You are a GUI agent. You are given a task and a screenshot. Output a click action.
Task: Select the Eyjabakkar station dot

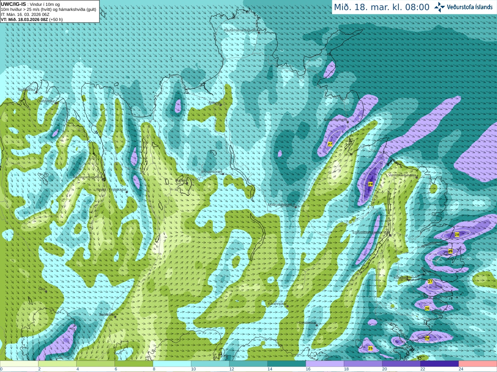317,325
